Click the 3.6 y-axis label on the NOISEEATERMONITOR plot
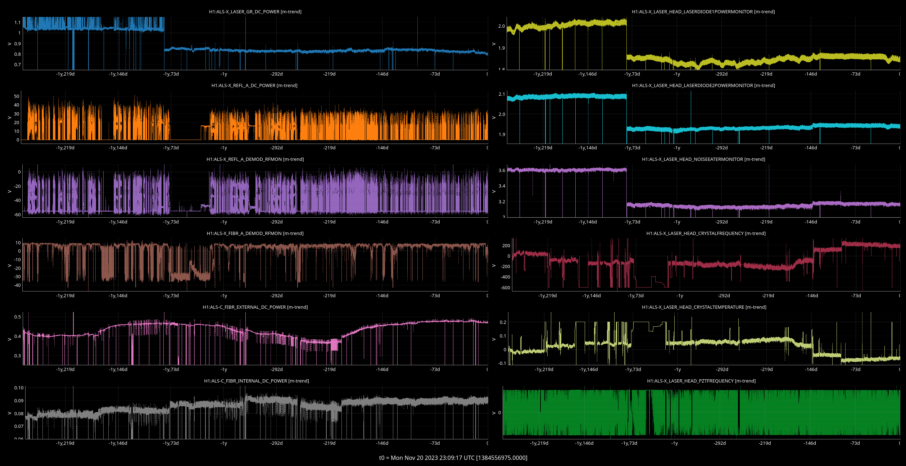Screen dimensions: 906x466 click(502, 171)
